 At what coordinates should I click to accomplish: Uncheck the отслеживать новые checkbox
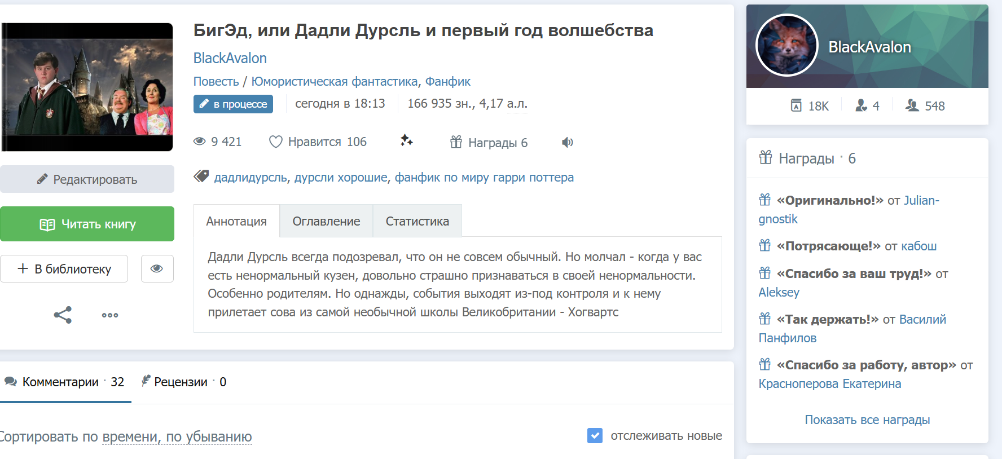[x=595, y=435]
